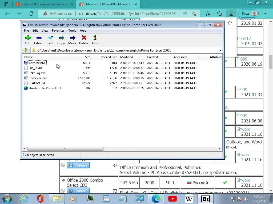Click the Скачать button for Select CD2
This screenshot has width=273, height=204.
pos(78,165)
